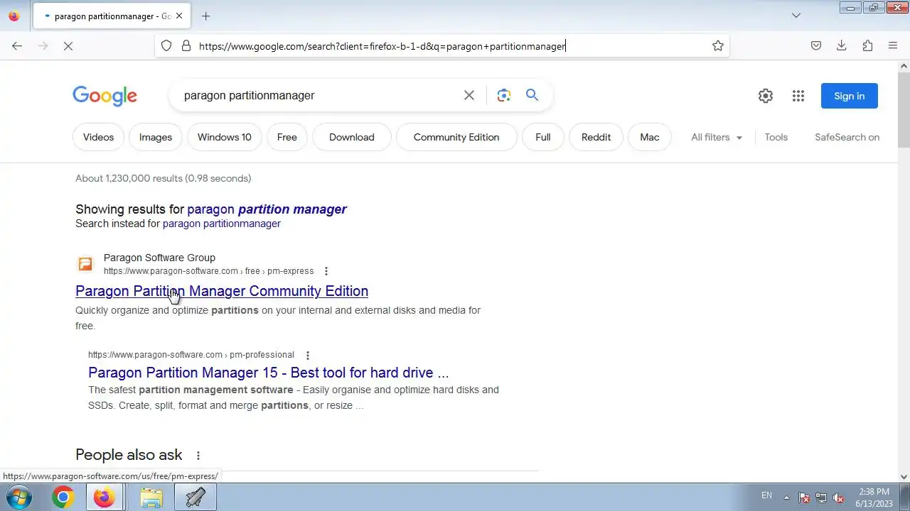Open Paragon Partition Manager 15 result link
Viewport: 910px width, 511px height.
(x=269, y=373)
